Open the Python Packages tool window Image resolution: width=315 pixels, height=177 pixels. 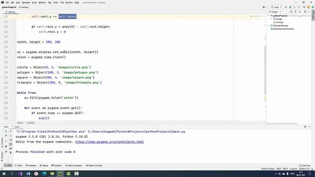click(x=74, y=166)
